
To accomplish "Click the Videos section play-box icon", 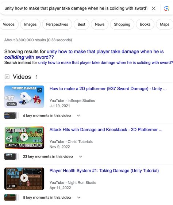I will tap(7, 77).
